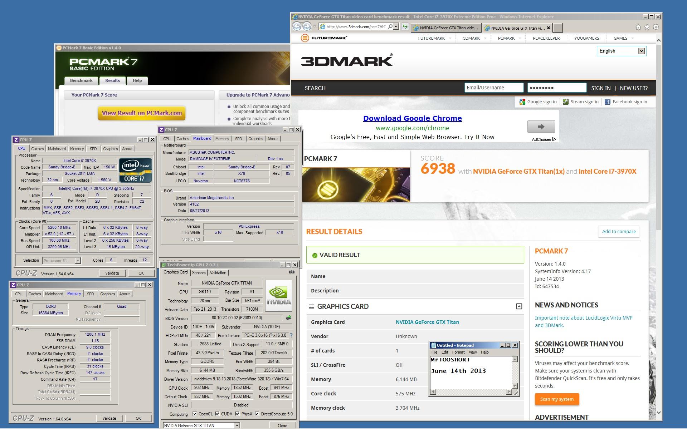Click the address bar search magnifier icon
Image resolution: width=687 pixels, height=429 pixels.
pos(390,27)
